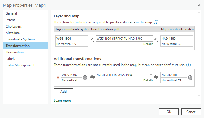Click Details under the Layer and map path
The width and height of the screenshot is (204, 118).
(x=148, y=44)
